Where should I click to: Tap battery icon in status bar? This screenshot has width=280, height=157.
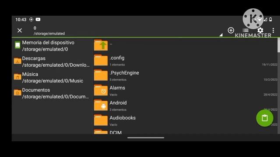[270, 19]
